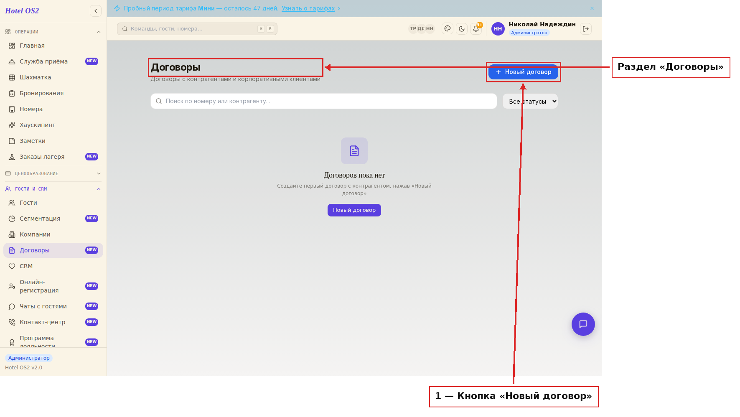The width and height of the screenshot is (740, 417).
Task: Click the НН user avatar
Action: point(498,29)
